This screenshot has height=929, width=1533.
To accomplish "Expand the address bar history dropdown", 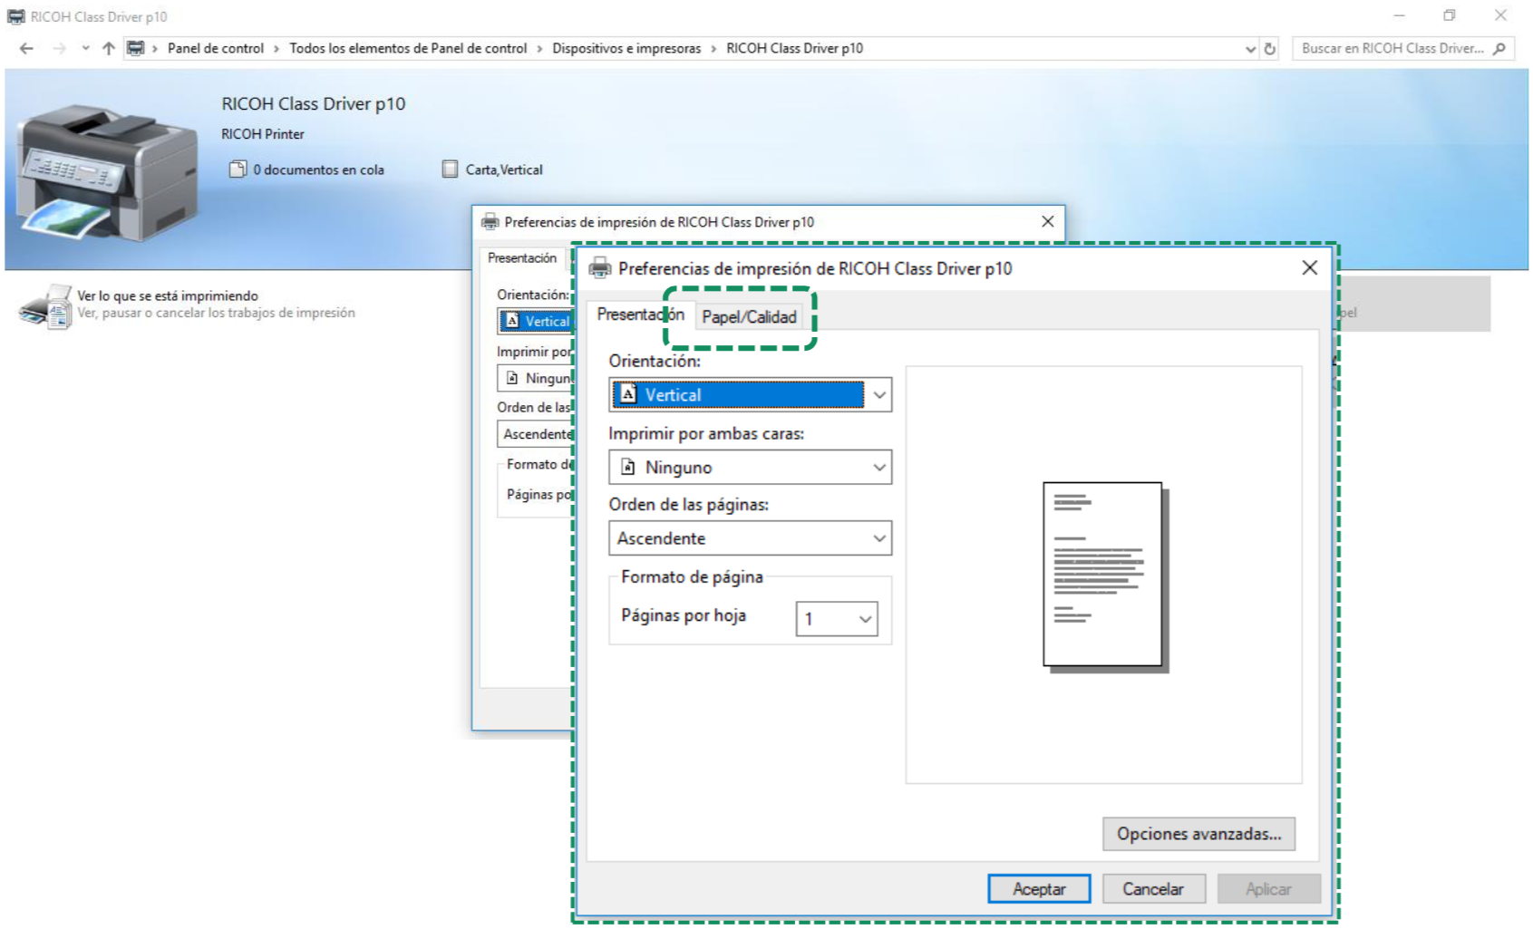I will 1250,49.
